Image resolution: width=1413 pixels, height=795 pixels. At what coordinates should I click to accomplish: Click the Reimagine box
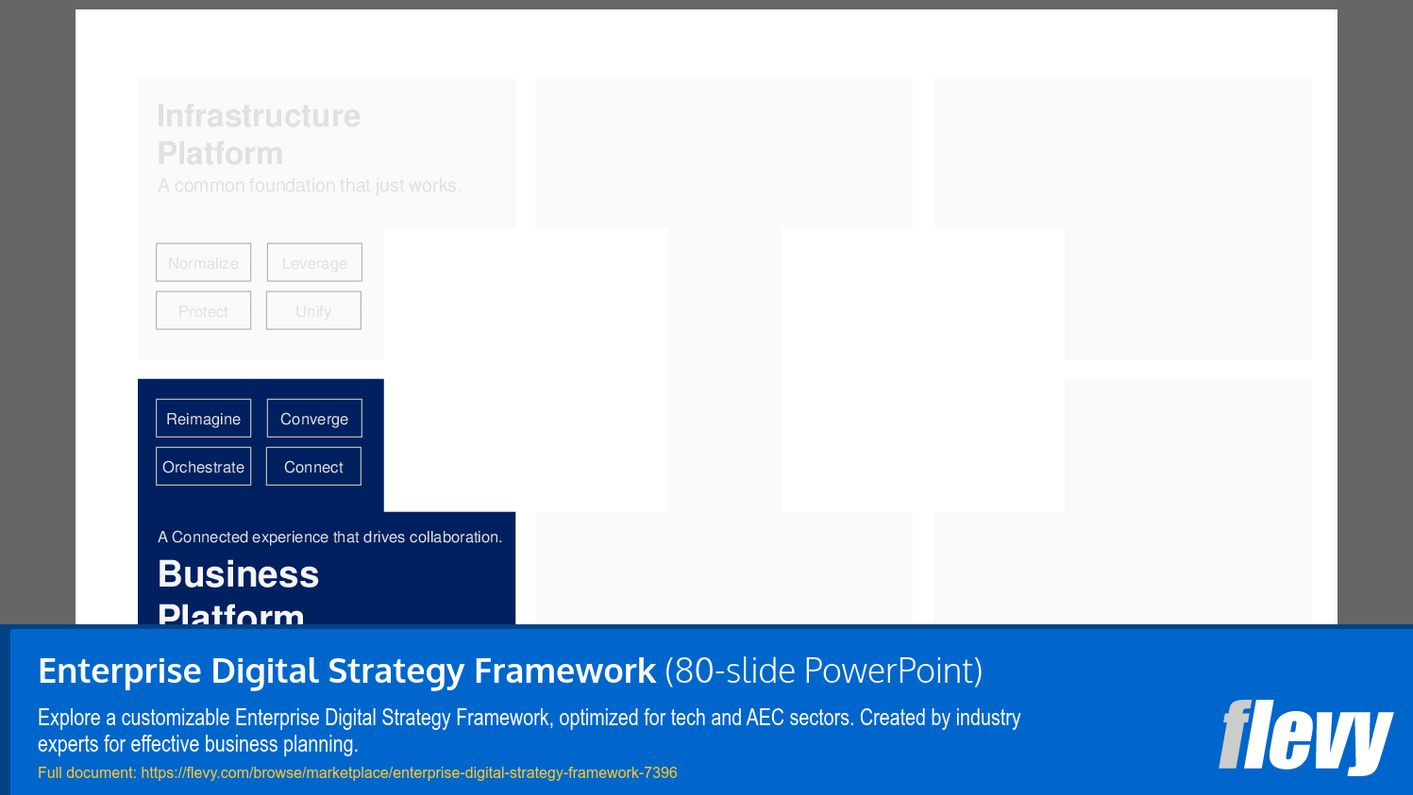[203, 419]
